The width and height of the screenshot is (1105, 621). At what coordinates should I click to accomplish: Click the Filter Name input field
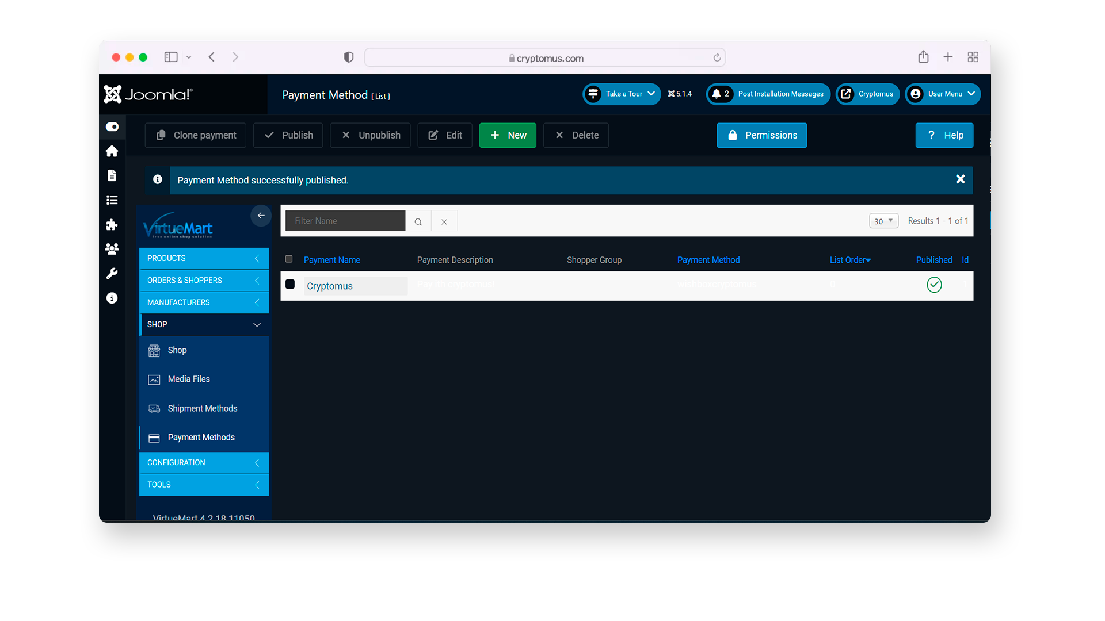(346, 220)
